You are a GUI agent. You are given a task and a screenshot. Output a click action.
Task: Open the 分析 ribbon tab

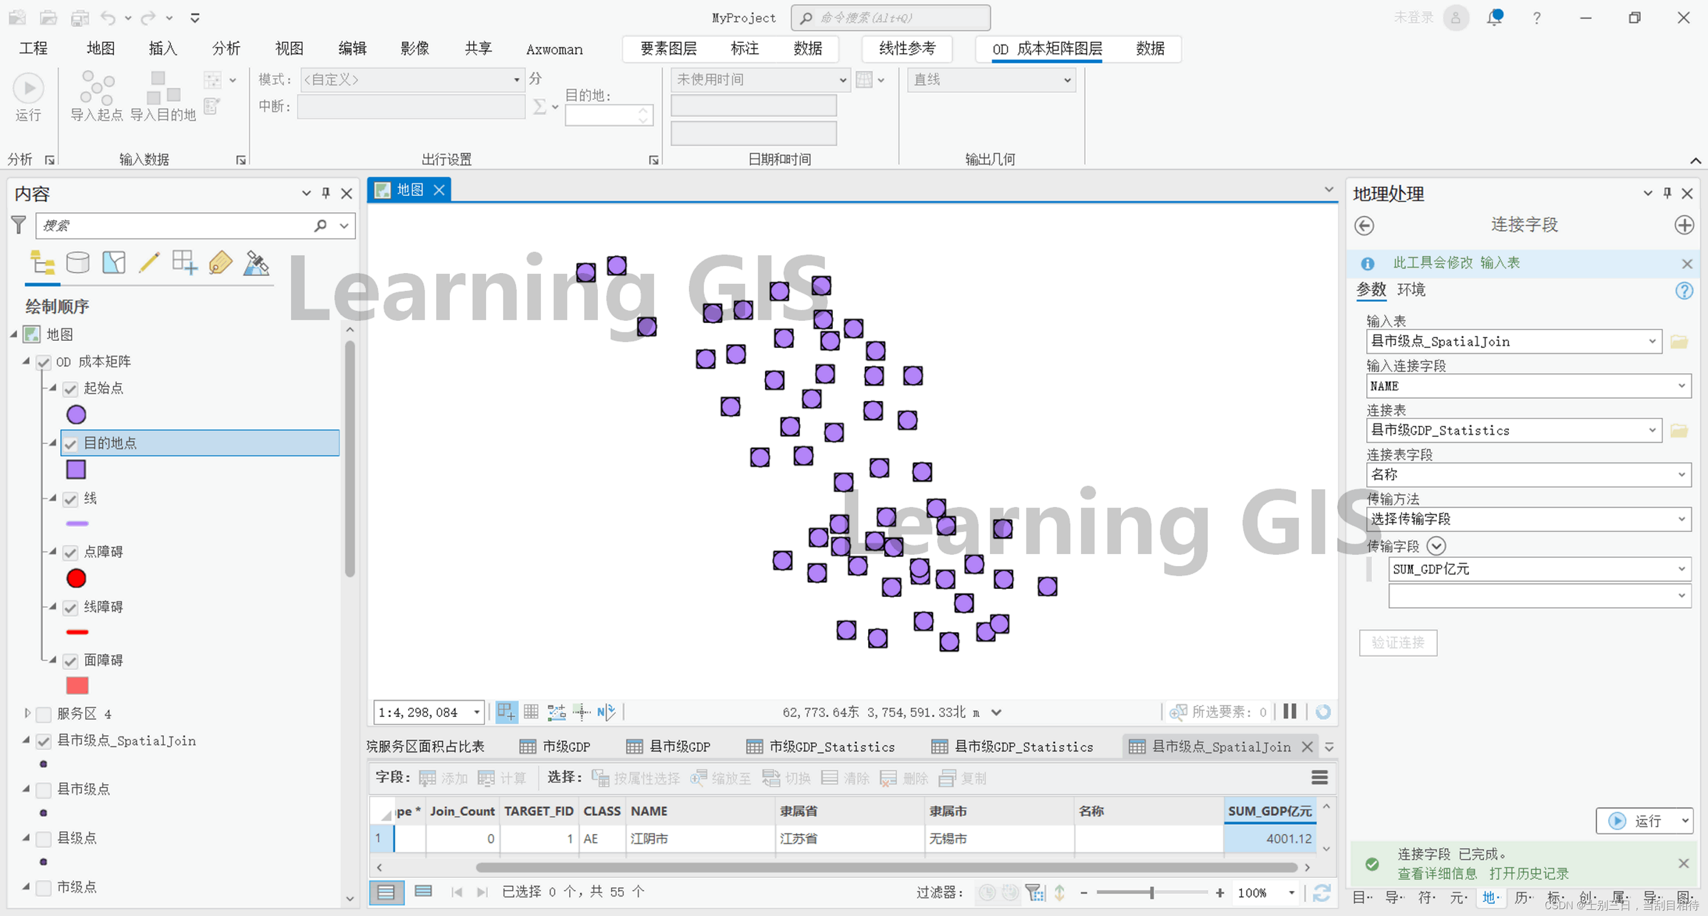coord(225,48)
